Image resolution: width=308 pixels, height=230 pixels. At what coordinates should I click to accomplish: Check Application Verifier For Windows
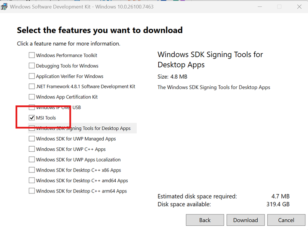32,76
